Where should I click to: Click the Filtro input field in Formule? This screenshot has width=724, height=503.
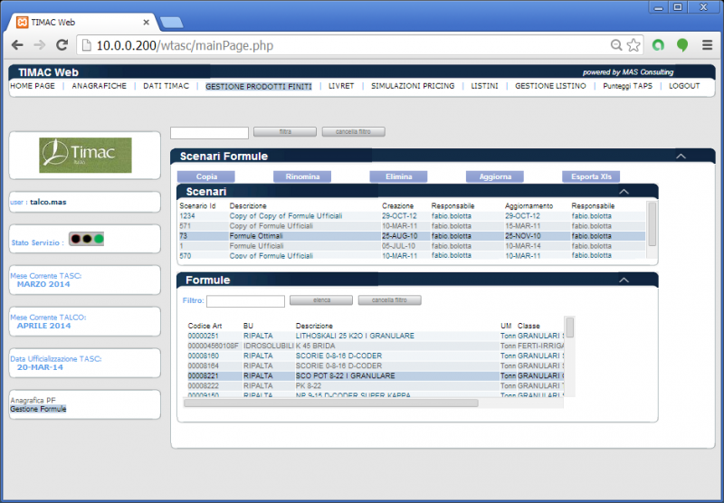pyautogui.click(x=245, y=301)
